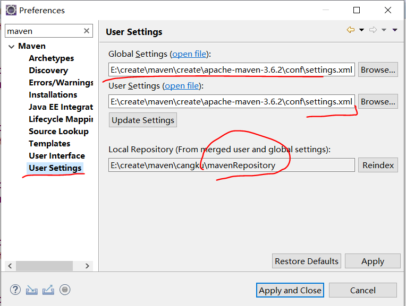Click the back navigation arrow icon
Image resolution: width=406 pixels, height=306 pixels.
pyautogui.click(x=351, y=30)
